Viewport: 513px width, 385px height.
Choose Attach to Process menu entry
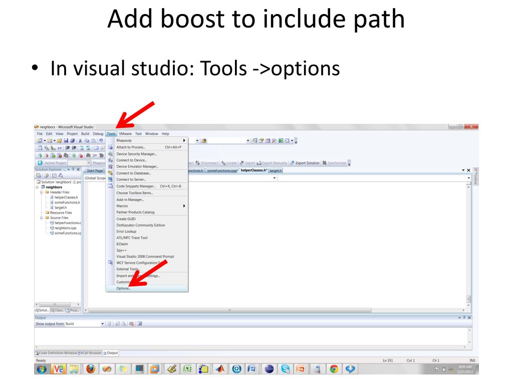pos(147,147)
